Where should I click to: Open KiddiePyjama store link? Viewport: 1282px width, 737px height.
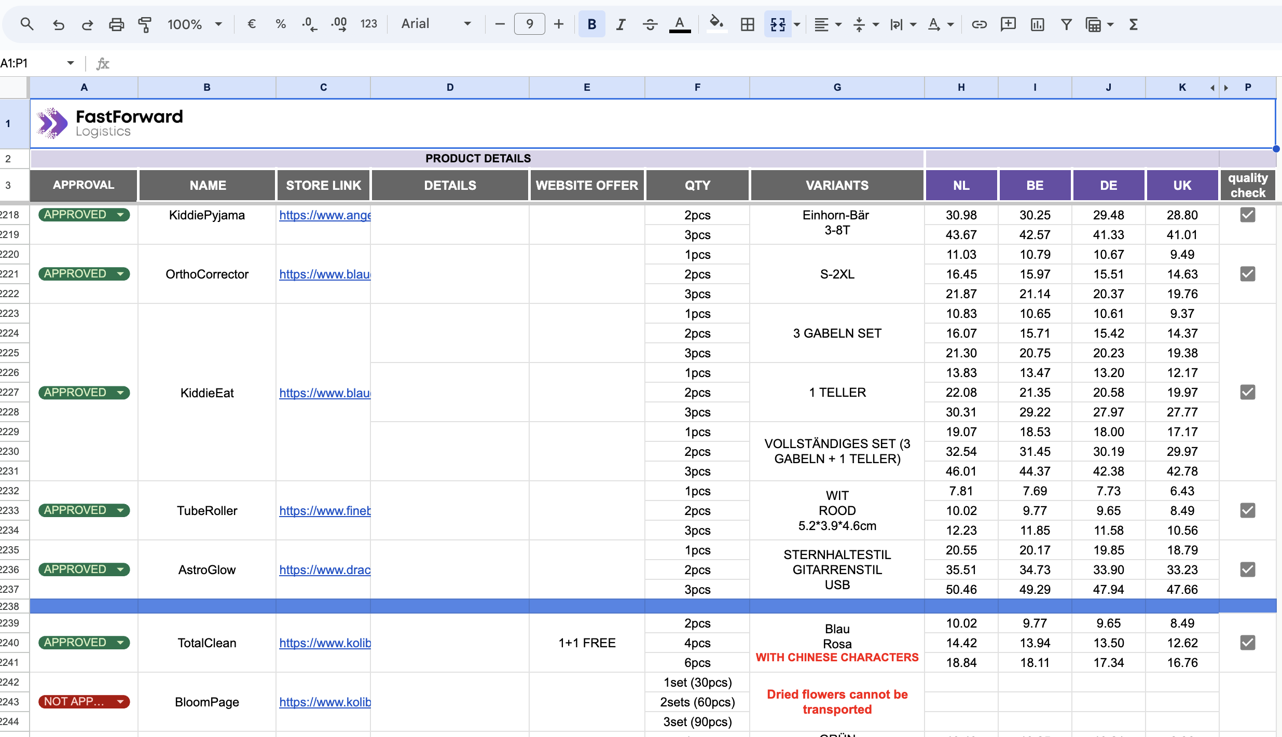click(325, 215)
